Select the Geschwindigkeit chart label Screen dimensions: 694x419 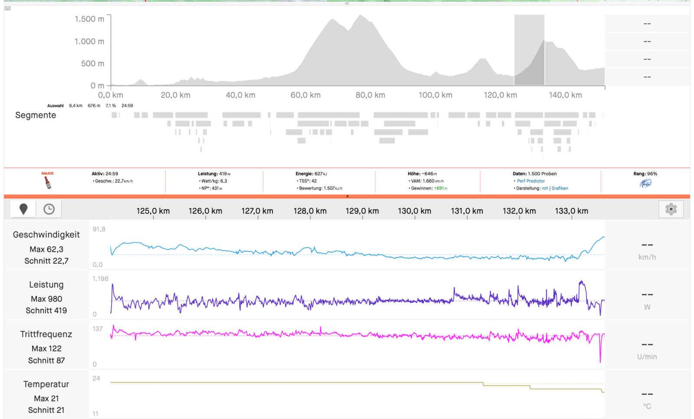(x=46, y=235)
